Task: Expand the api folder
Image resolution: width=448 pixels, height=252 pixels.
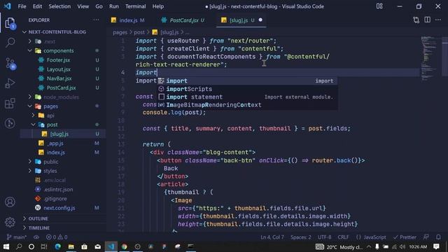Action: click(34, 115)
